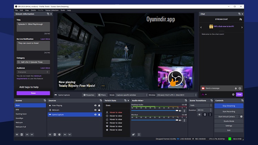Unlock the Game Capture source
The image size is (258, 145).
click(99, 114)
